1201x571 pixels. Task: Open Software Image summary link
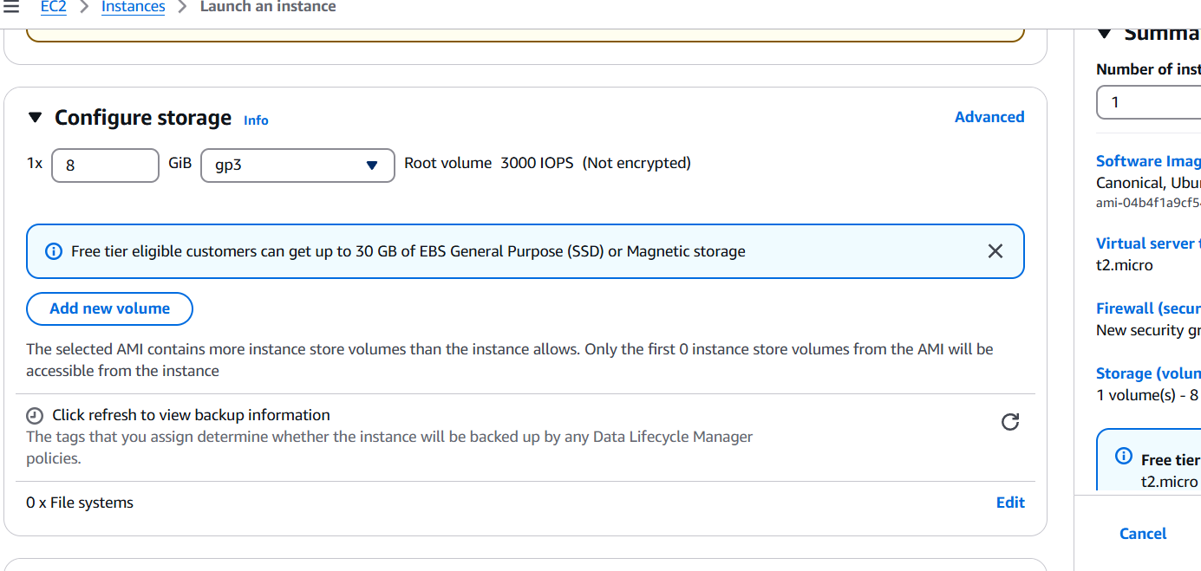(x=1148, y=161)
